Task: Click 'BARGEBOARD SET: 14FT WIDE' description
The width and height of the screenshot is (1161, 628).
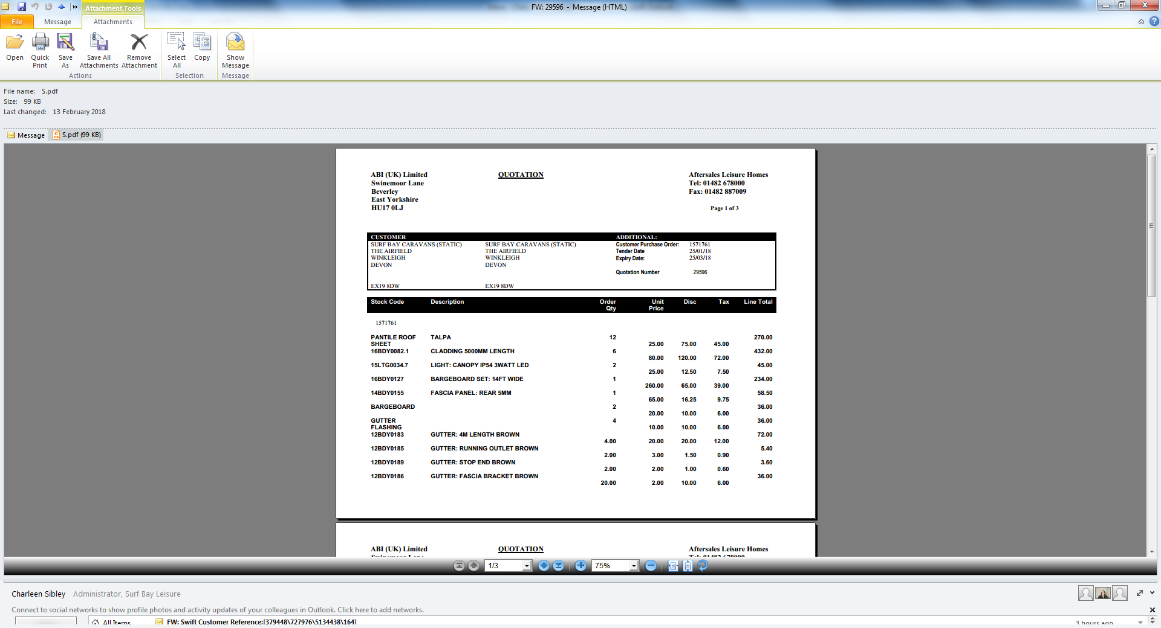Action: tap(477, 379)
